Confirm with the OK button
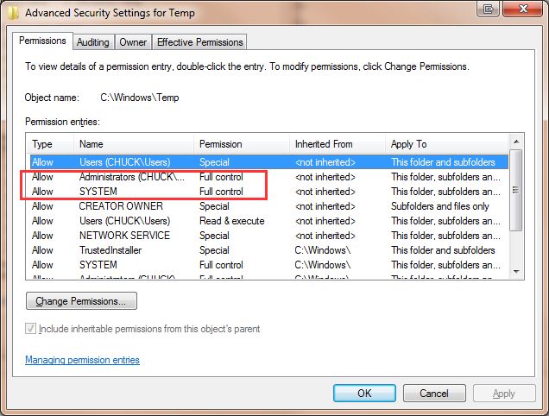 coord(364,394)
